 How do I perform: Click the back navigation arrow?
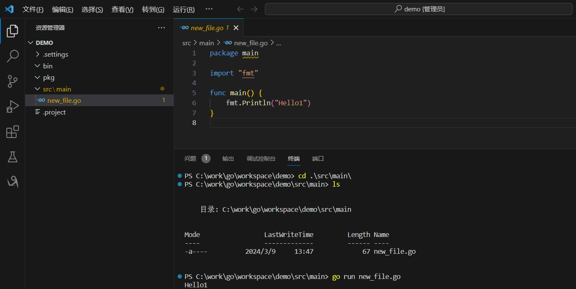[x=240, y=9]
